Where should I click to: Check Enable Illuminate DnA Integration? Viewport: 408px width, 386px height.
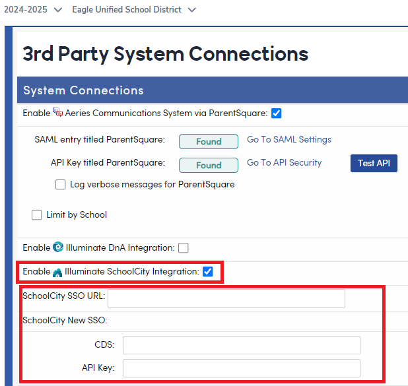click(183, 248)
